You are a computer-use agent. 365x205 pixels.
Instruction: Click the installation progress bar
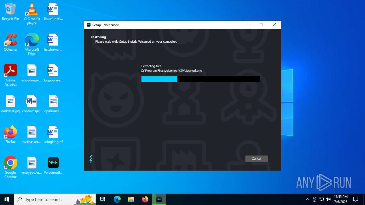point(200,79)
